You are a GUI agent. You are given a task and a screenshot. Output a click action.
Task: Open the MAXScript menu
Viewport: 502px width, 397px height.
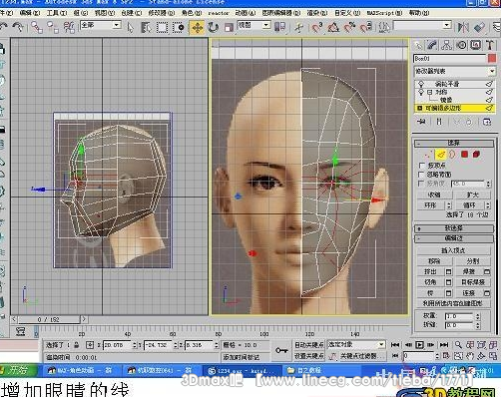384,13
